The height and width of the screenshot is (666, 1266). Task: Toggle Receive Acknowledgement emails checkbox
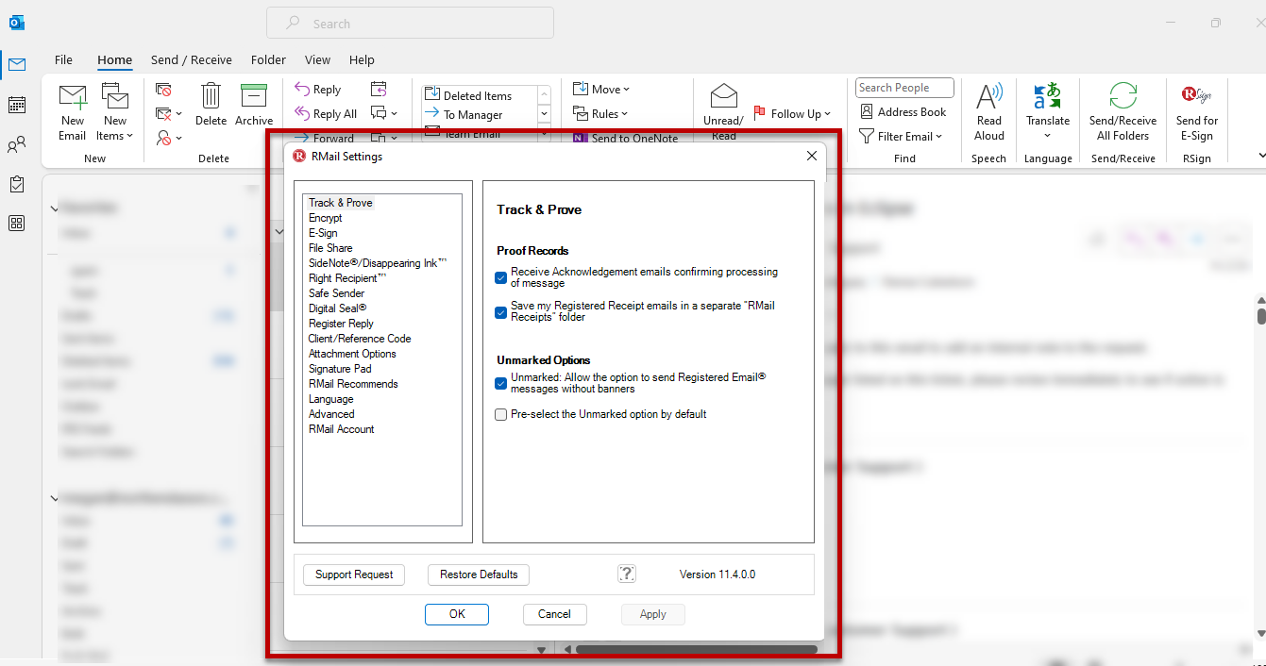(x=501, y=277)
